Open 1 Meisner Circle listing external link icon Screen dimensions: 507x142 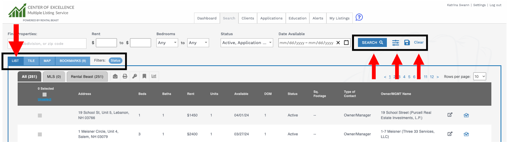[x=450, y=134]
